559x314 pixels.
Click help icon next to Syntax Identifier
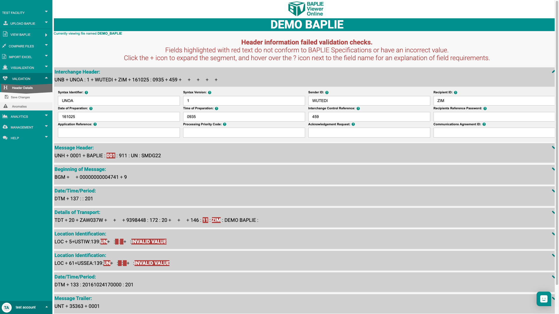coord(86,92)
